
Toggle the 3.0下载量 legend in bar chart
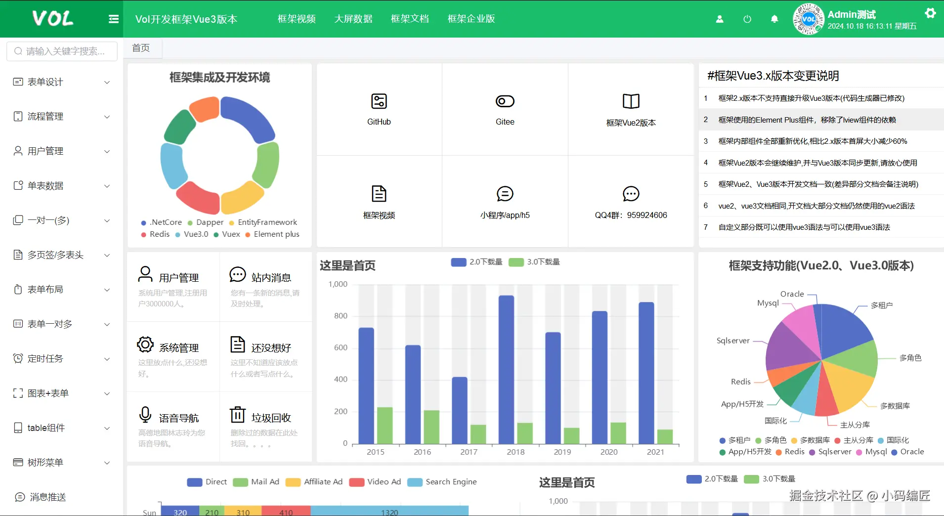point(534,262)
